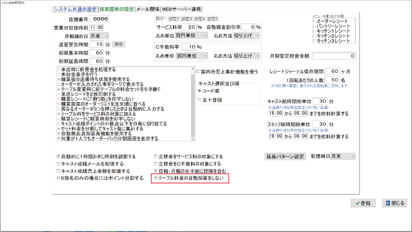The height and width of the screenshot is (232, 412).
Task: Click the サービス料率 percent field
Action: 189,27
